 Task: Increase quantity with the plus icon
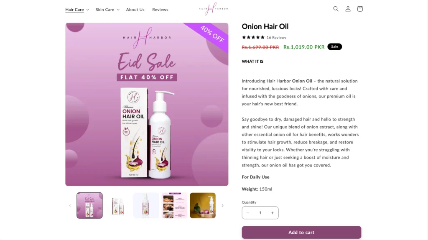click(x=272, y=213)
